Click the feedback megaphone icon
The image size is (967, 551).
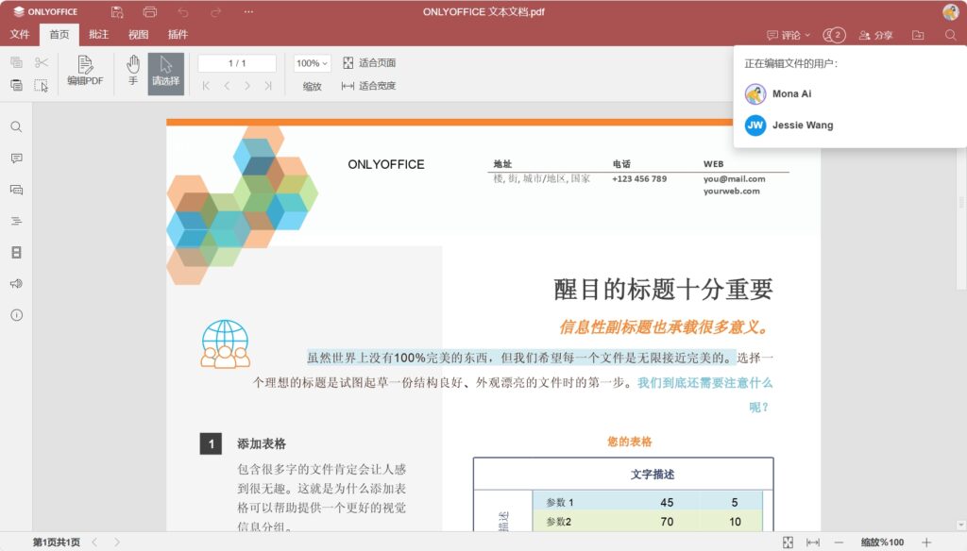pos(17,283)
